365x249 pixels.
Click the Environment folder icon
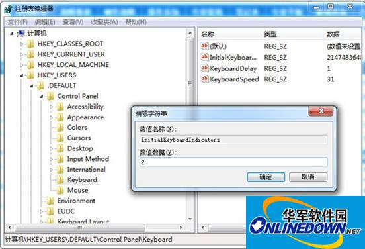[50, 201]
